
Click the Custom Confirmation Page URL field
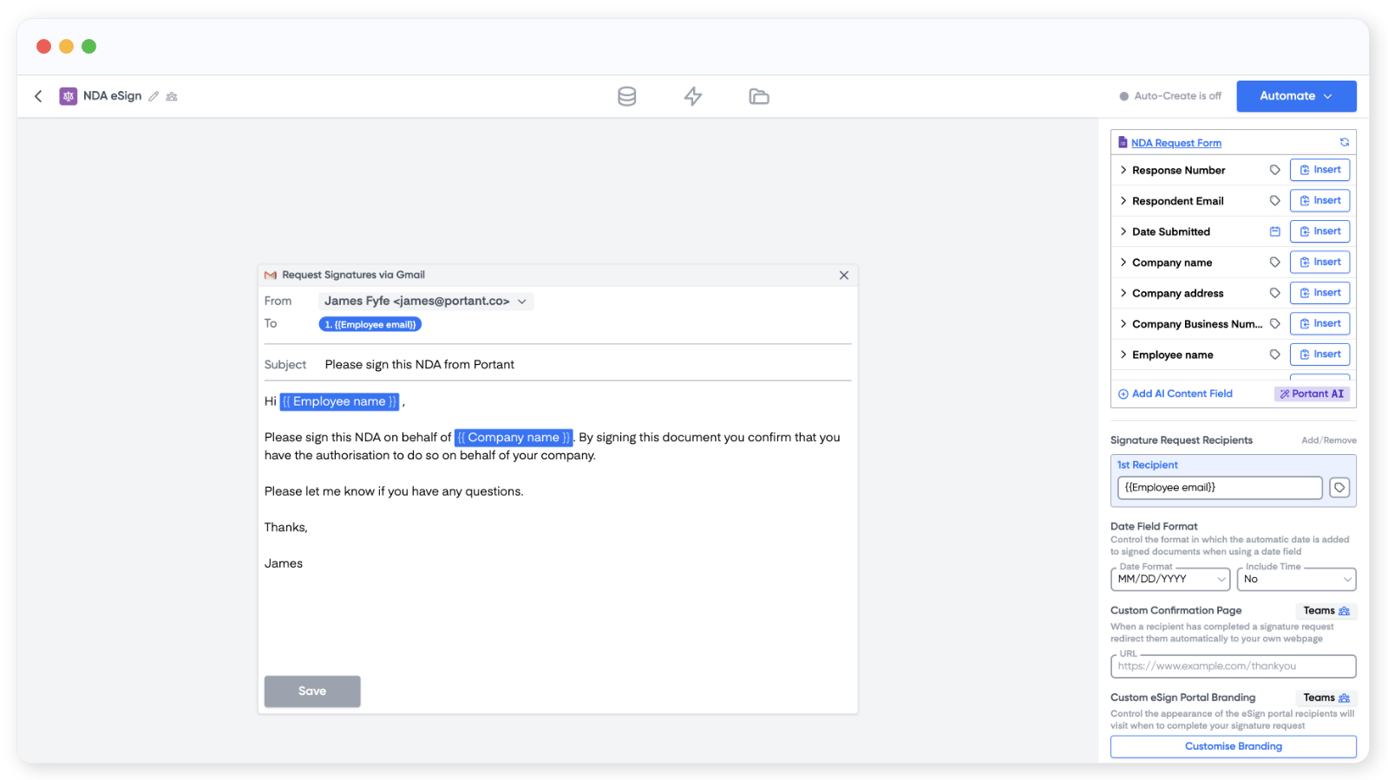pyautogui.click(x=1233, y=666)
